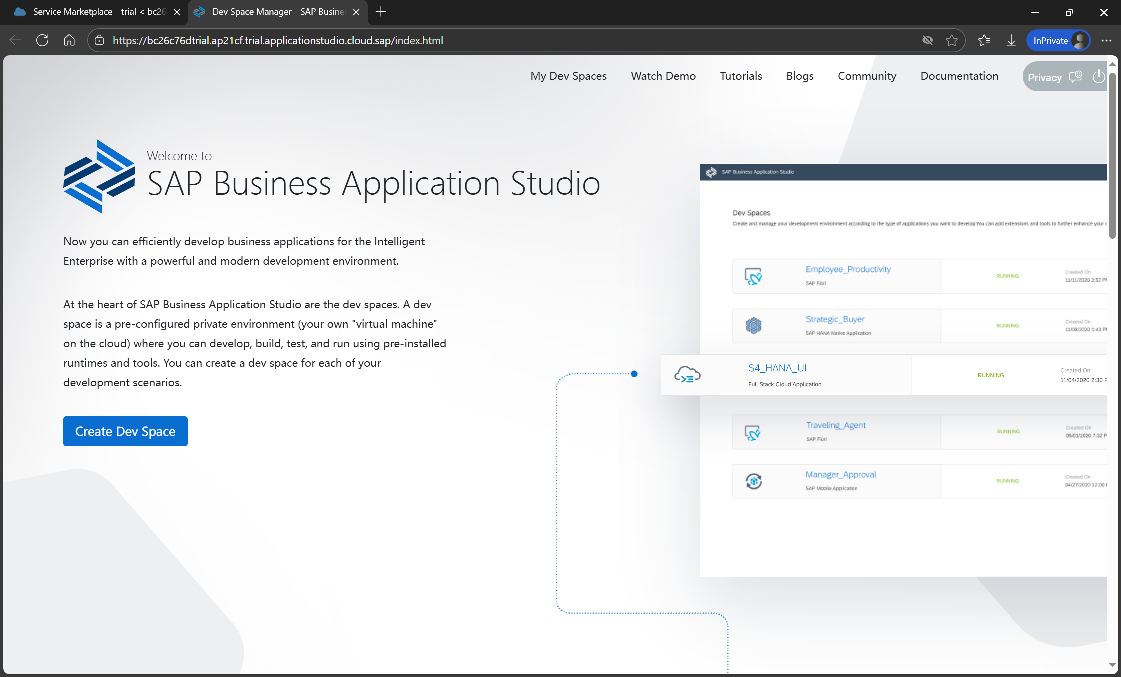Screen dimensions: 1121x677
Task: Open the feedback chat icon
Action: [1075, 77]
